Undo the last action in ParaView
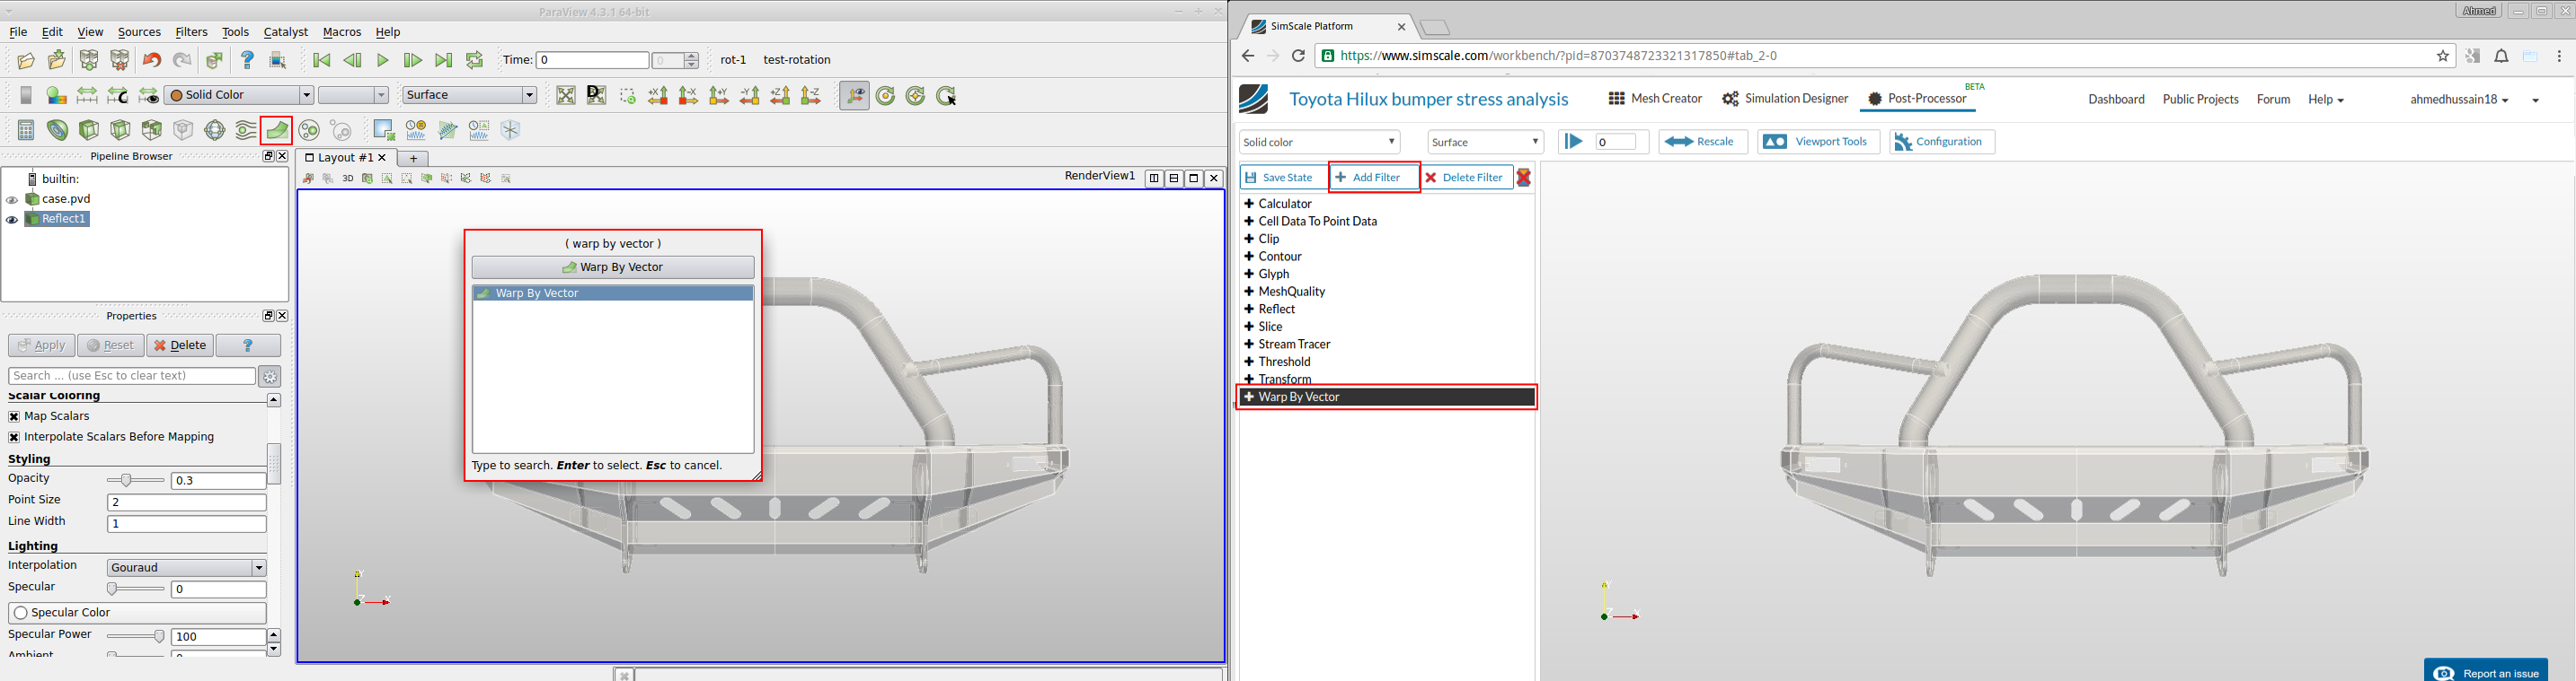2576x681 pixels. tap(152, 61)
